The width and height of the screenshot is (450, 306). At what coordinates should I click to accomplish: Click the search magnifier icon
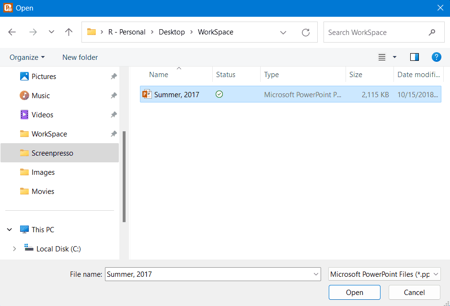pyautogui.click(x=432, y=32)
